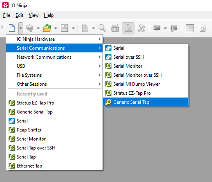Click the Pcap Sniffer magnifier icon
212x182 pixels.
[12, 130]
